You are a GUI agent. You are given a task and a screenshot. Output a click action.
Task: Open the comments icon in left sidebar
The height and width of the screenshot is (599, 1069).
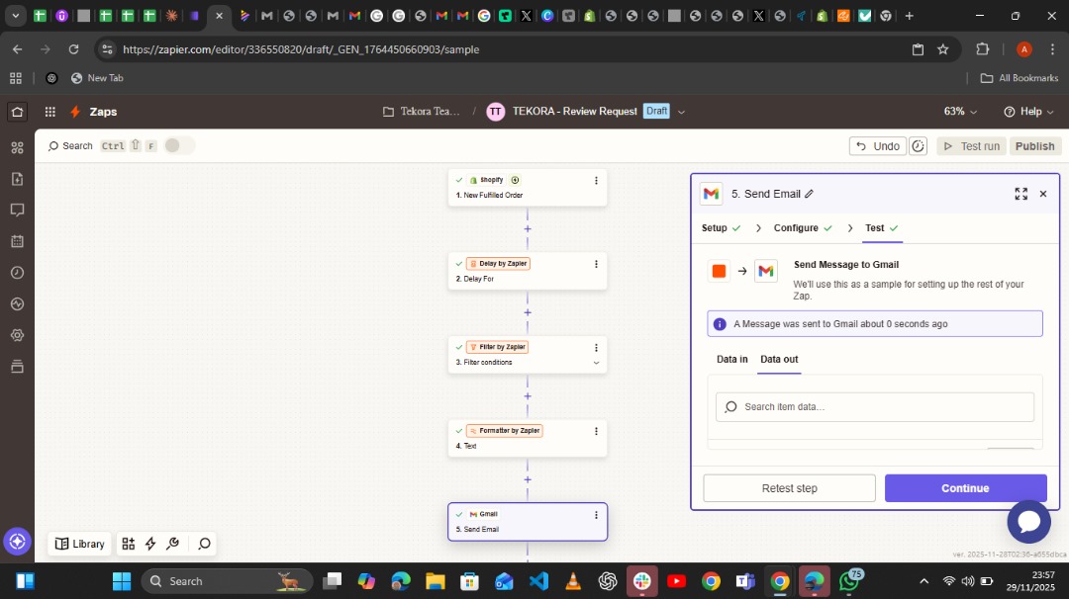[17, 210]
